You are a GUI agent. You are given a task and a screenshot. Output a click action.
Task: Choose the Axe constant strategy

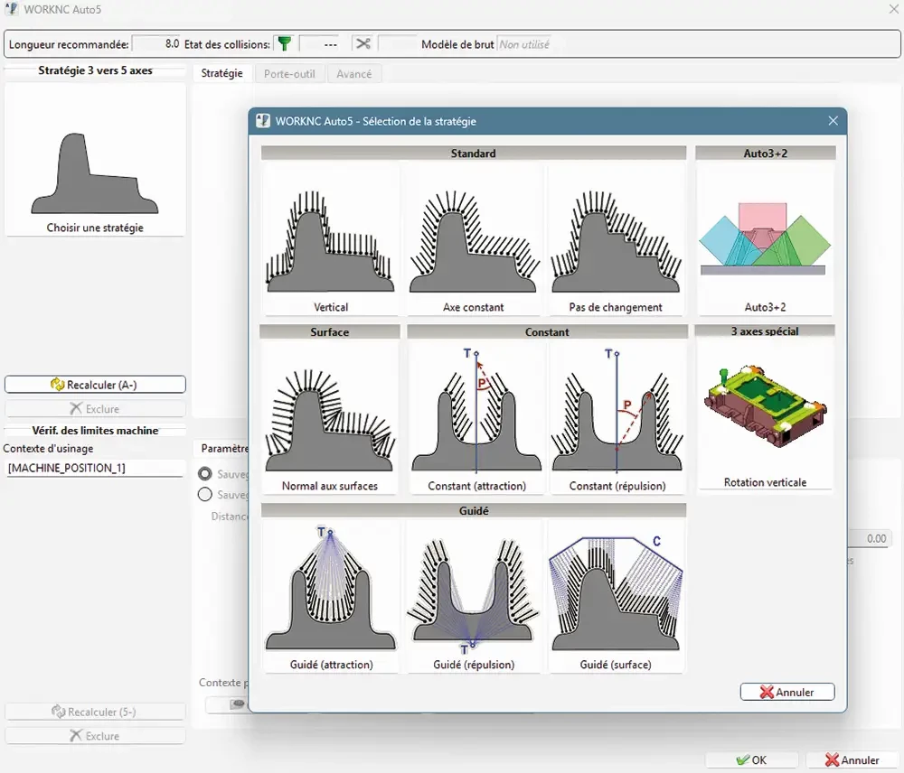pyautogui.click(x=473, y=239)
